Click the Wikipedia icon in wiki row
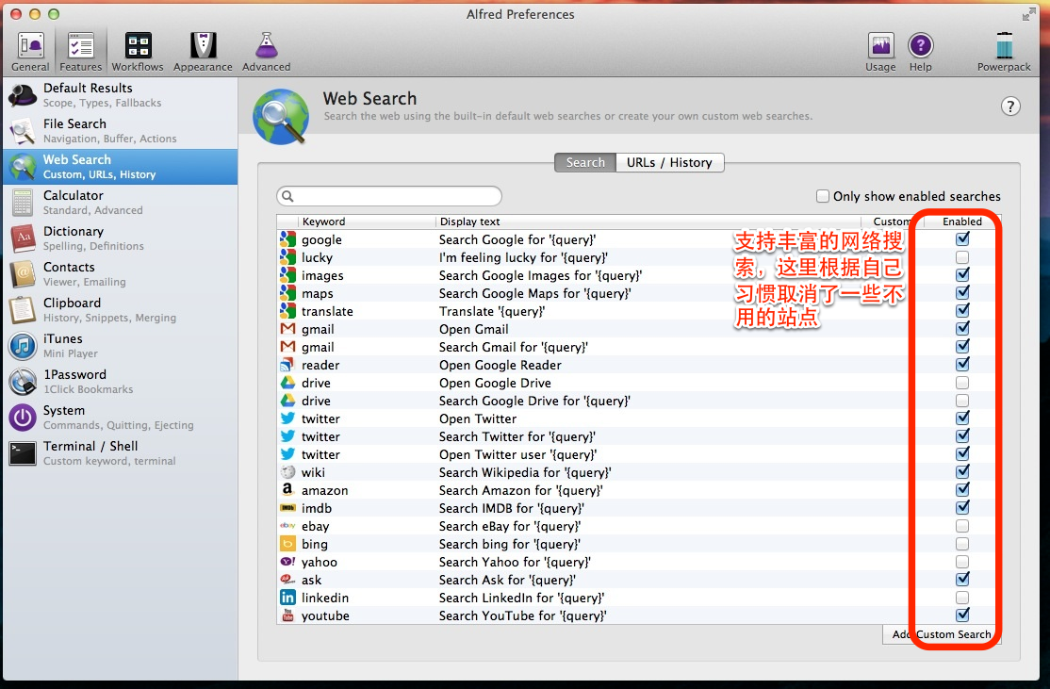The image size is (1050, 689). coord(287,472)
